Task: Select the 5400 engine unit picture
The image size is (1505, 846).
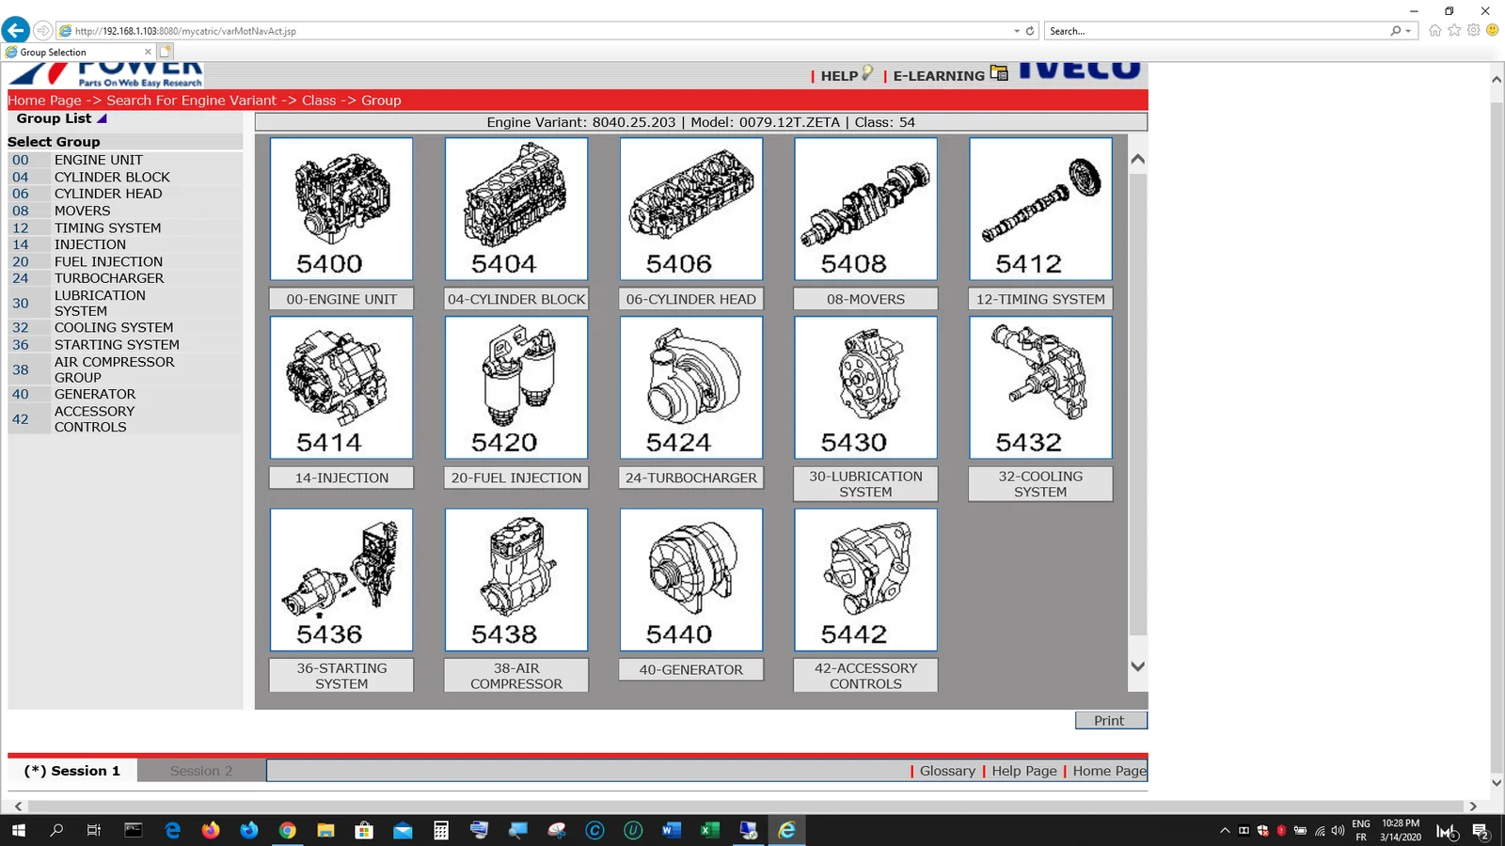Action: point(341,209)
